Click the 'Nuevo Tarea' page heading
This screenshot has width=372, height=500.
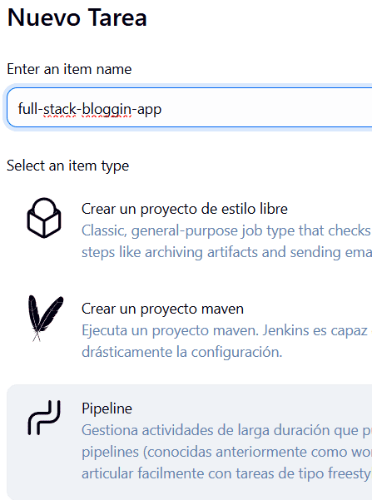pyautogui.click(x=77, y=17)
